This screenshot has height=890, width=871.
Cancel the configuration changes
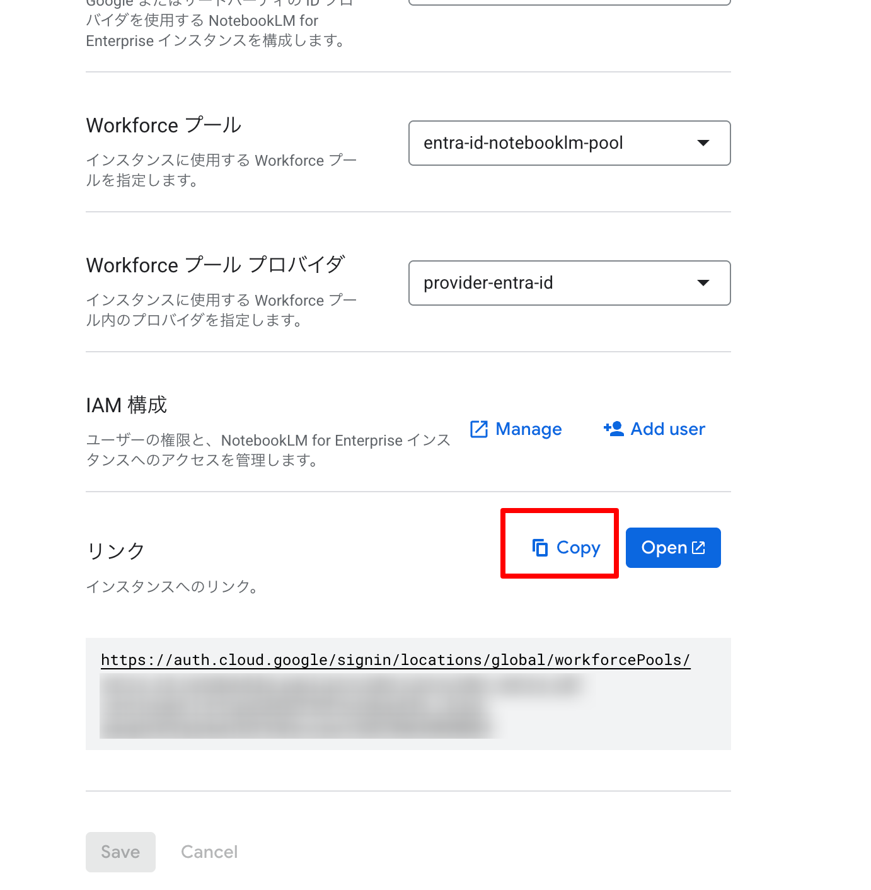click(x=209, y=852)
